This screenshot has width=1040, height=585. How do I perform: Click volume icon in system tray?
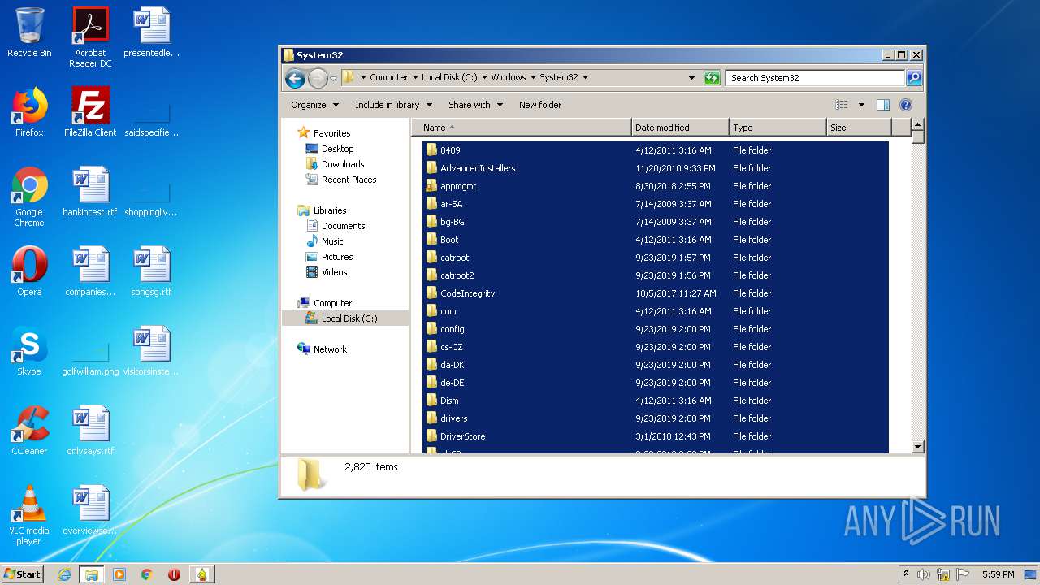924,574
